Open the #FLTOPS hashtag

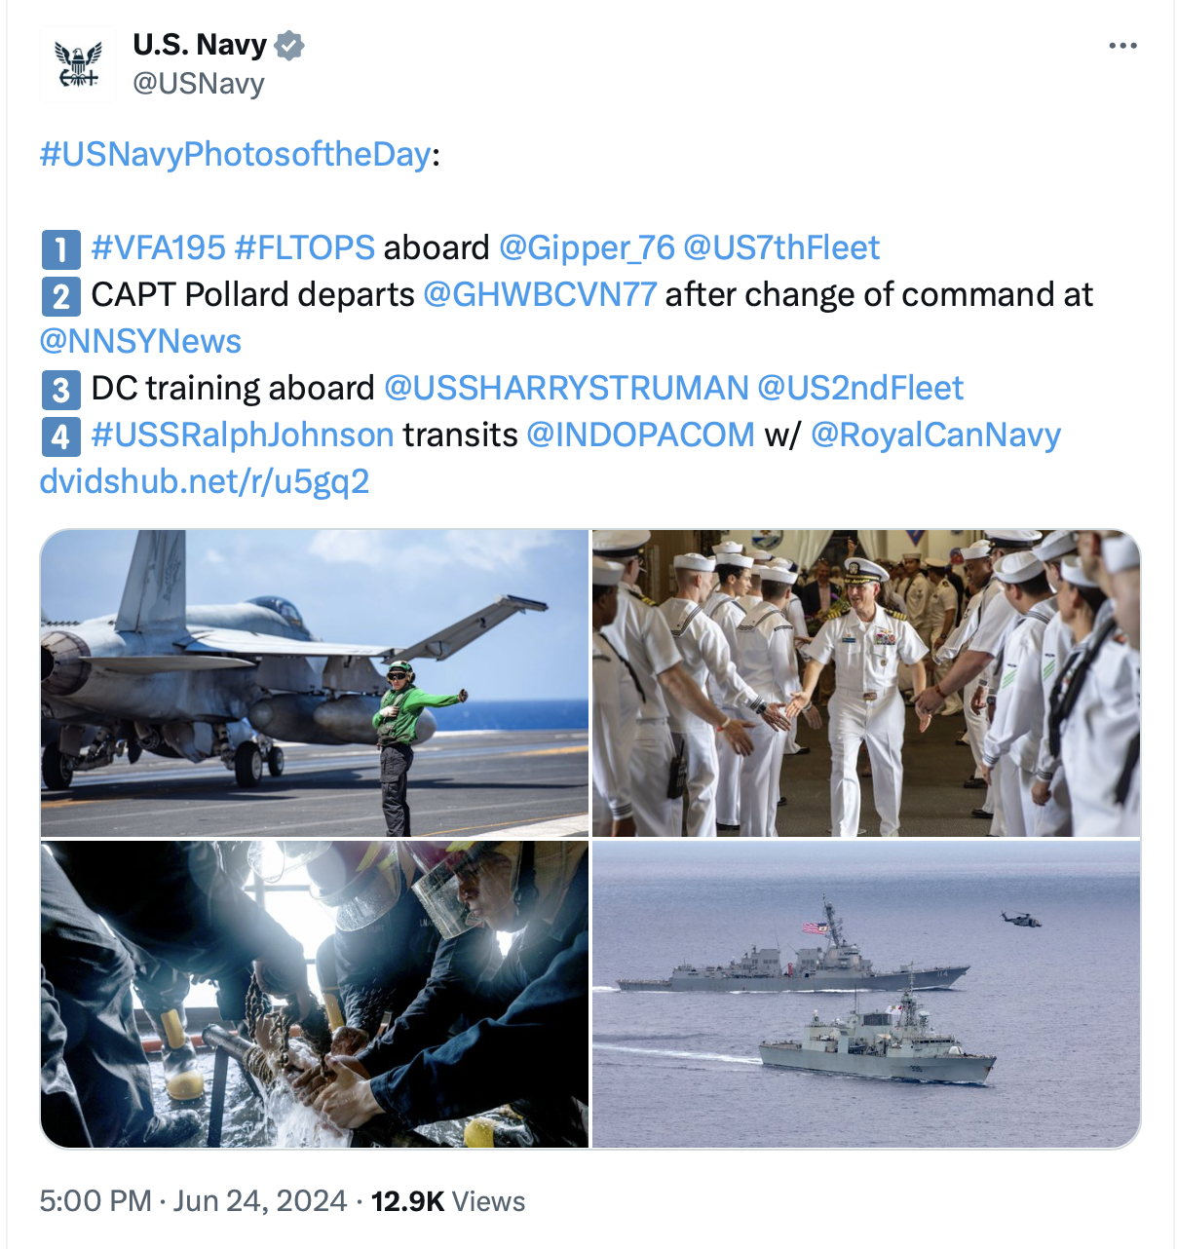tap(305, 247)
